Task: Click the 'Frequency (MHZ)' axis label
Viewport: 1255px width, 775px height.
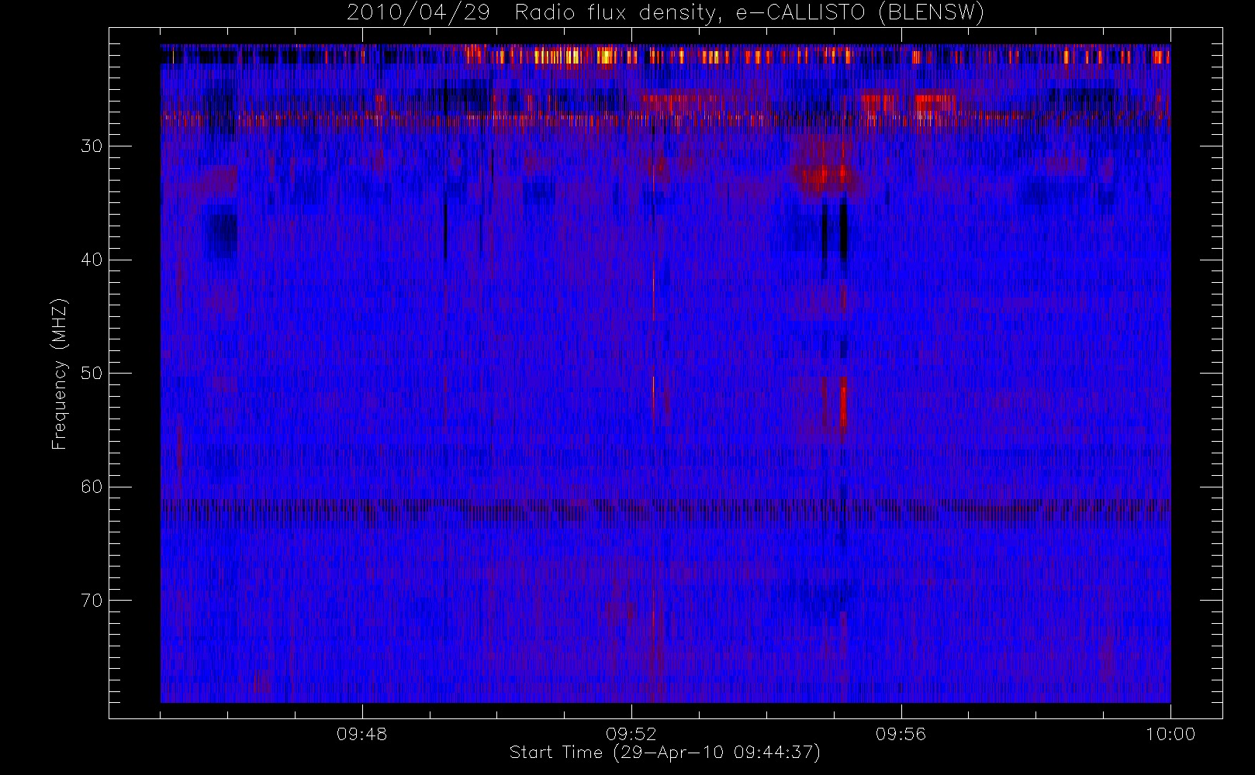Action: [x=60, y=374]
